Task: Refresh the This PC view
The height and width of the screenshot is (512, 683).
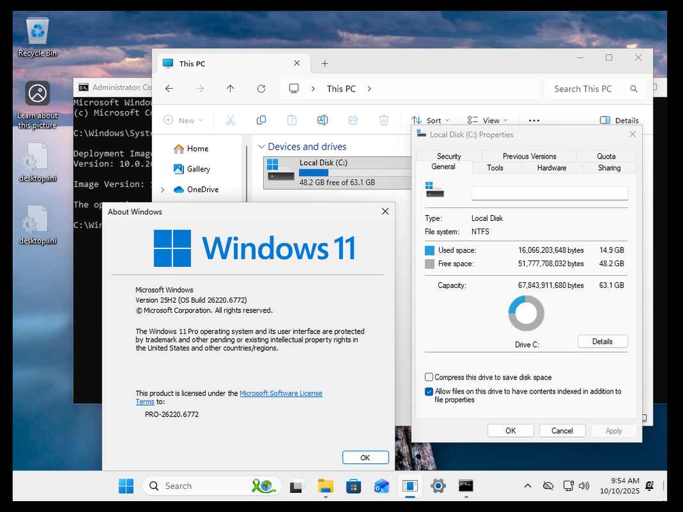Action: 261,89
